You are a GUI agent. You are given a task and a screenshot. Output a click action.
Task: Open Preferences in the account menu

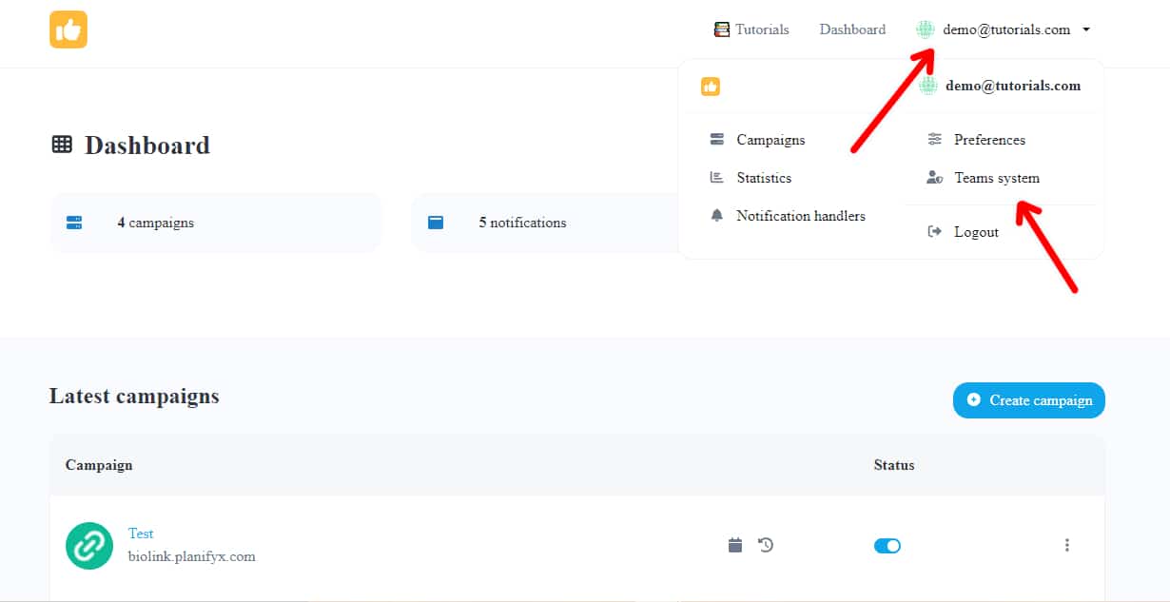click(x=989, y=140)
